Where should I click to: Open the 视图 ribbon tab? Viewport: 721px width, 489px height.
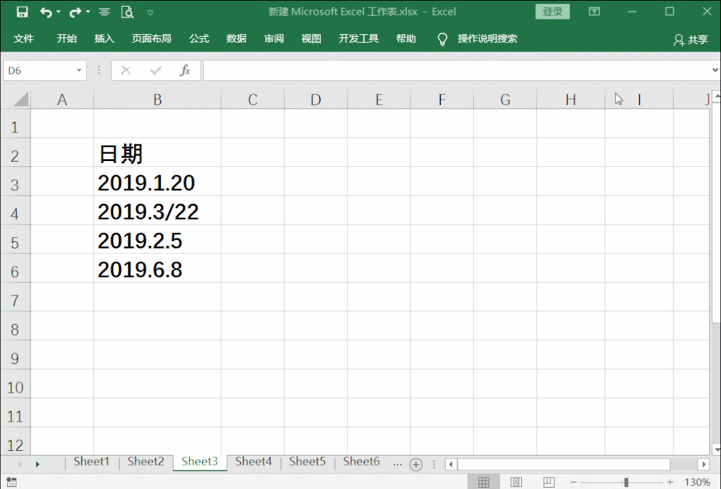click(311, 39)
